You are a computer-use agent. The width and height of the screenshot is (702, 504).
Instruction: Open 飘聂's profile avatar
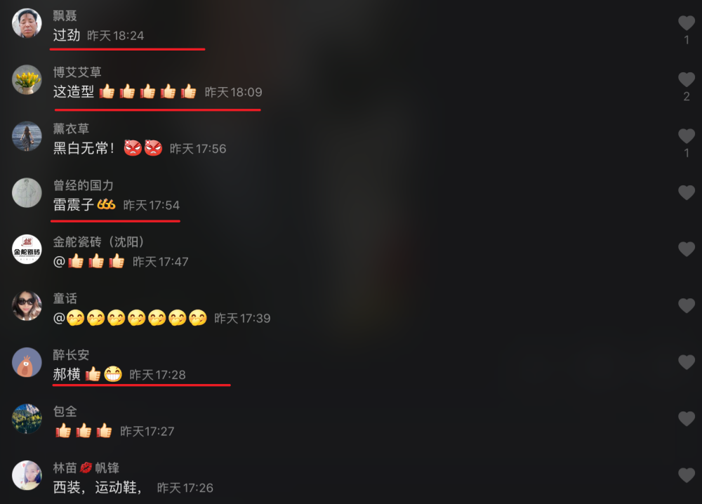(27, 23)
